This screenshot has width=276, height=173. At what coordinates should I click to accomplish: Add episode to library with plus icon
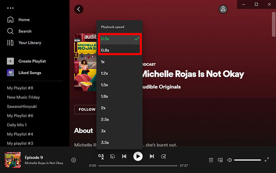point(73,160)
